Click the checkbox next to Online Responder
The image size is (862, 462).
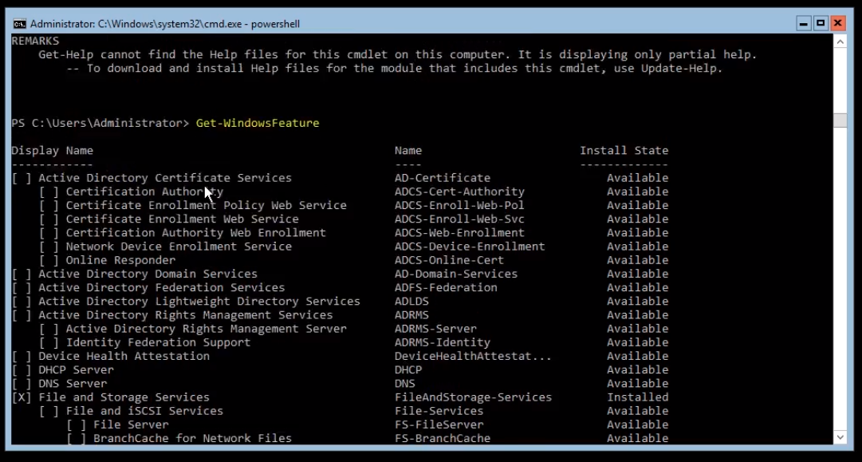click(x=49, y=260)
